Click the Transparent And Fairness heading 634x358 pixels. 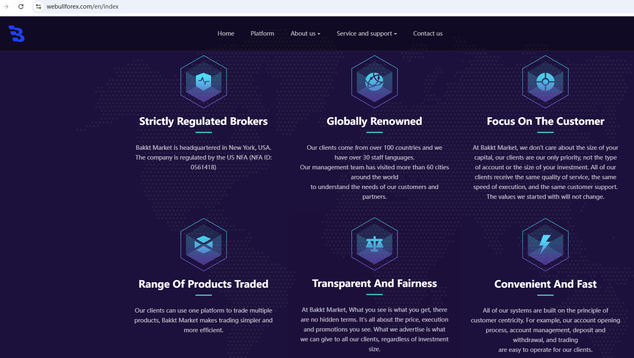point(375,284)
